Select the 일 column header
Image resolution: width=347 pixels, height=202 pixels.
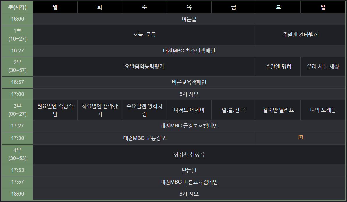[x=323, y=7]
